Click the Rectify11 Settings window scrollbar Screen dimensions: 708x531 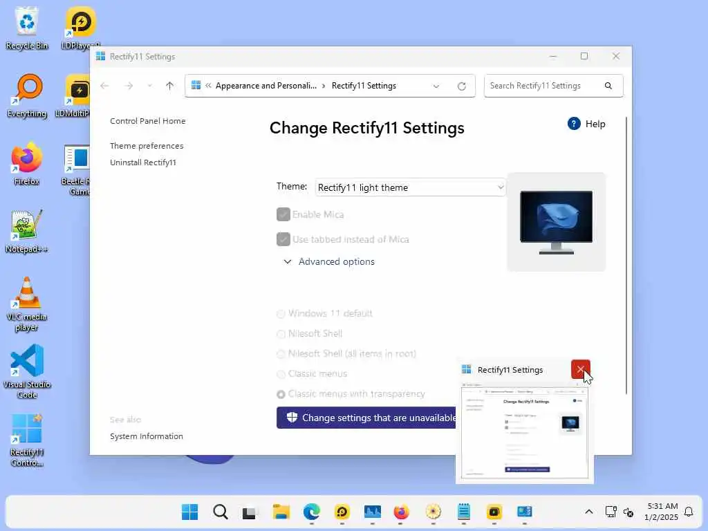click(626, 255)
